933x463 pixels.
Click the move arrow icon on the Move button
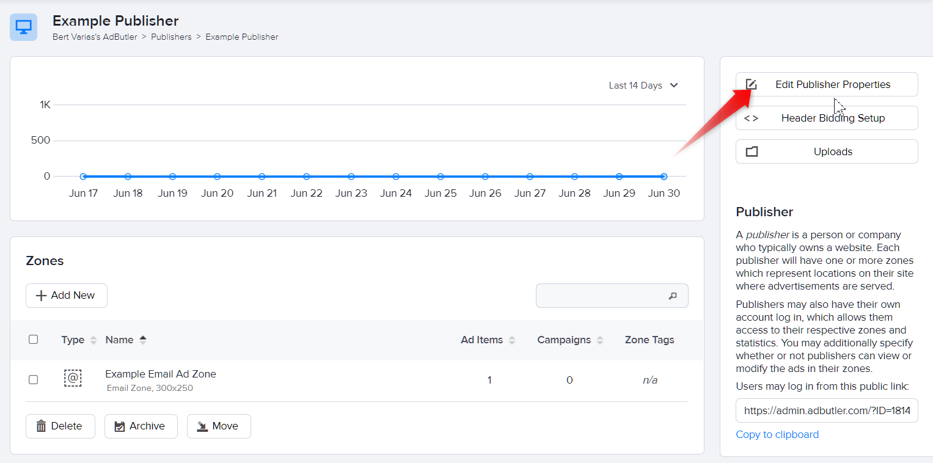(202, 426)
